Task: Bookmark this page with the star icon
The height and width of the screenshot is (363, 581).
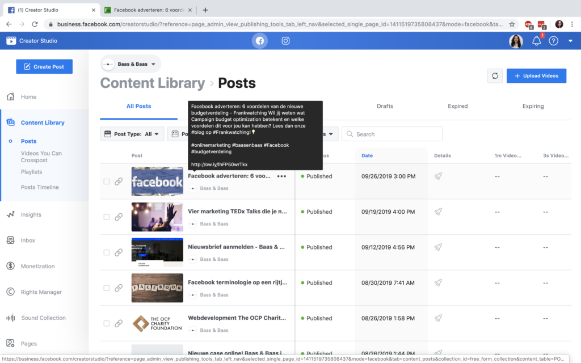Action: coord(512,24)
